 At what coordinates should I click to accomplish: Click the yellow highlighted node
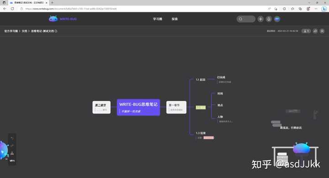[201, 107]
